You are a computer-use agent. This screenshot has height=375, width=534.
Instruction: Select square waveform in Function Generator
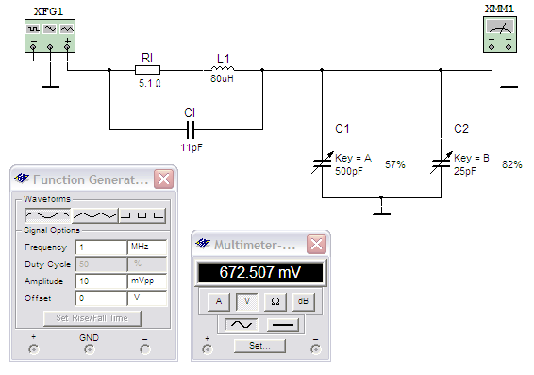click(142, 215)
